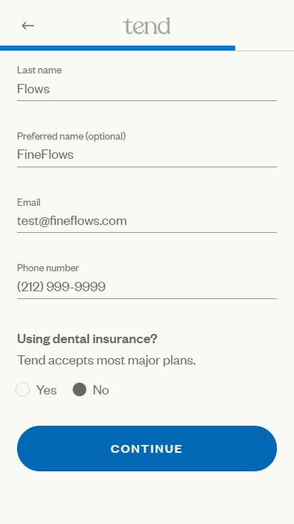
Task: Tap the "Preferred name (optional)" label
Action: point(71,136)
